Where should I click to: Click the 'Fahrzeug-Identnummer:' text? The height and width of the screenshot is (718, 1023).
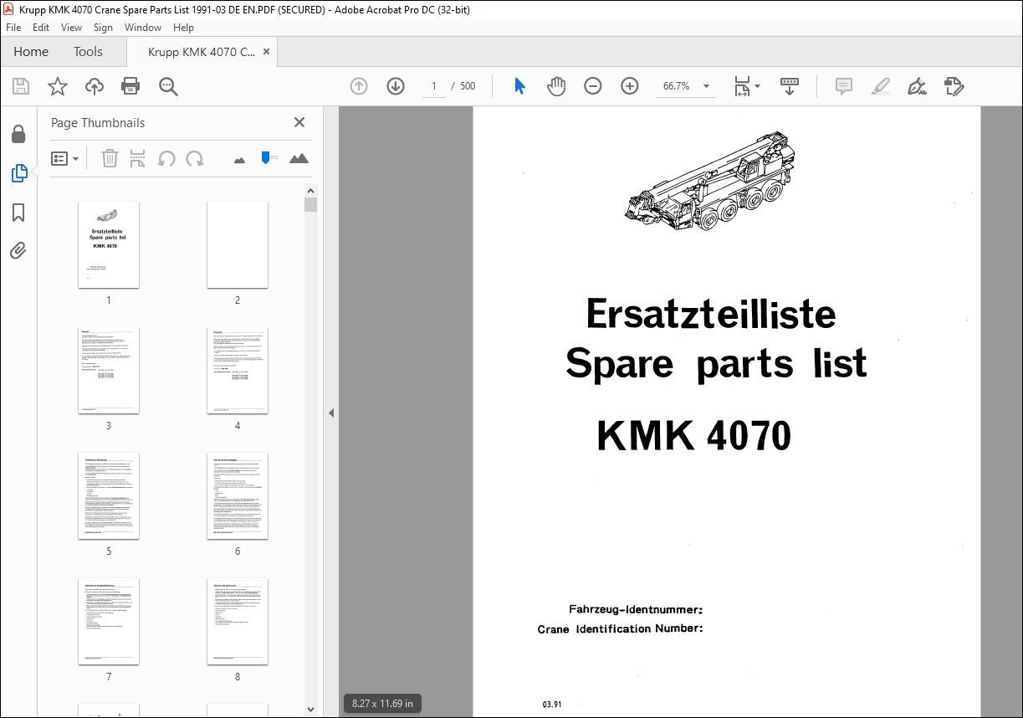point(636,609)
